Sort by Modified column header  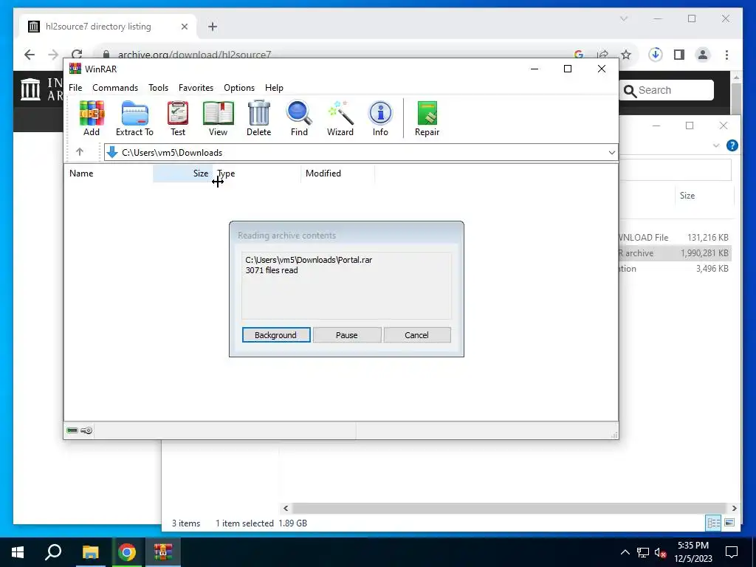(337, 173)
